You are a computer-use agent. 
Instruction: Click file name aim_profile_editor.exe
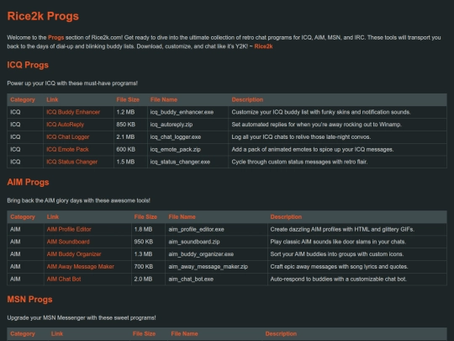click(196, 229)
